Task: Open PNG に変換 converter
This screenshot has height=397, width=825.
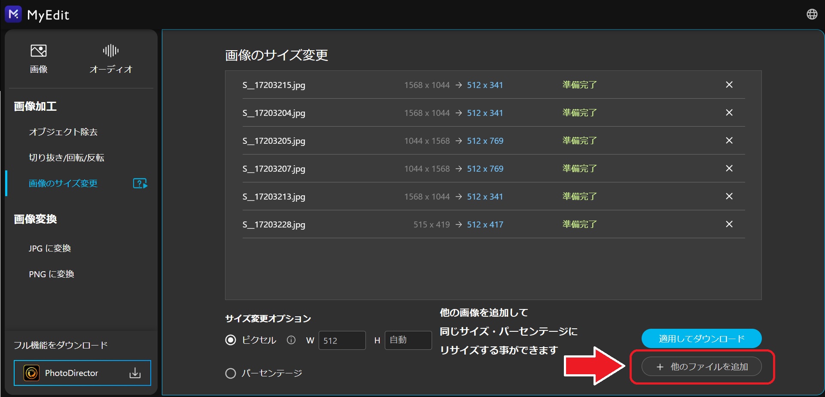Action: pyautogui.click(x=52, y=274)
